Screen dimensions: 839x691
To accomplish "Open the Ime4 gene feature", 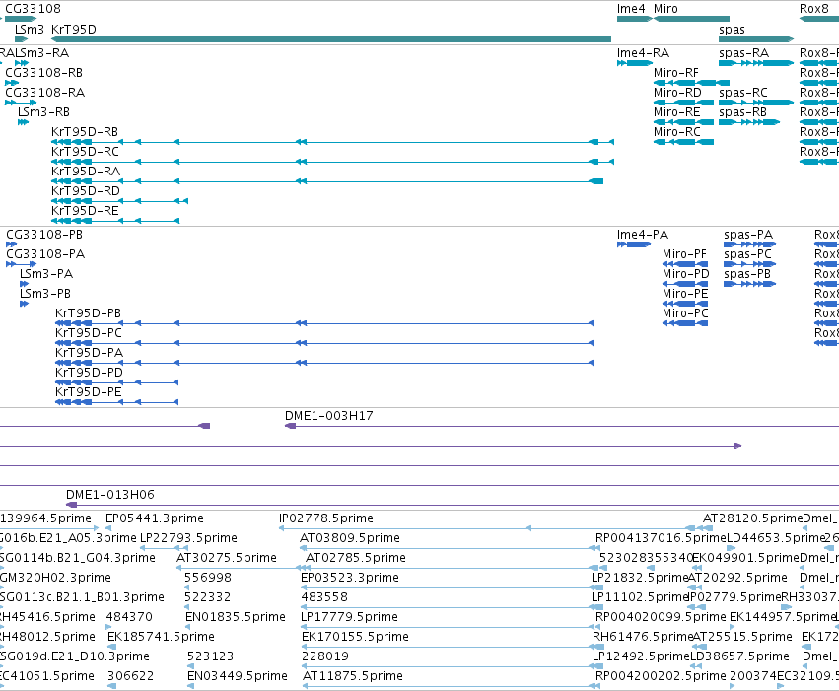I will pyautogui.click(x=634, y=19).
